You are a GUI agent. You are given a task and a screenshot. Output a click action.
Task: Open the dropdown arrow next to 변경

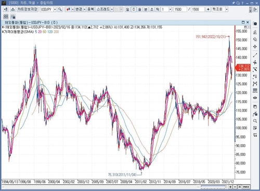point(84,9)
